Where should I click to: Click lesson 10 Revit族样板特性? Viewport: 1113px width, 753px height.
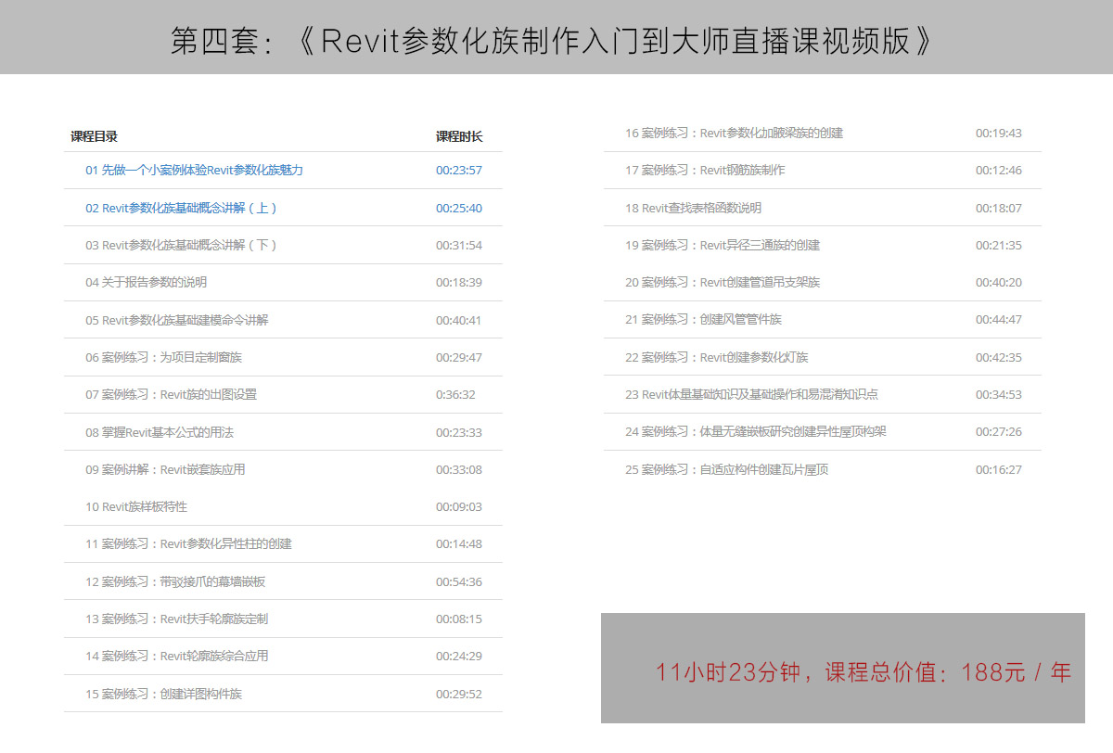(x=136, y=507)
